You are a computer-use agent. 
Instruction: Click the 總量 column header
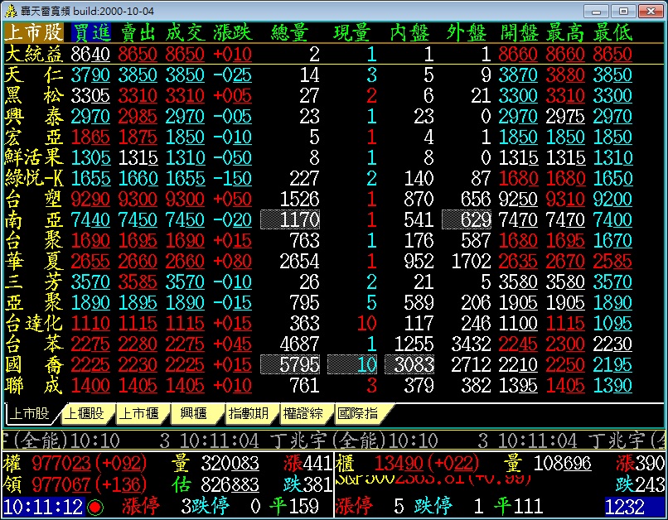(290, 32)
